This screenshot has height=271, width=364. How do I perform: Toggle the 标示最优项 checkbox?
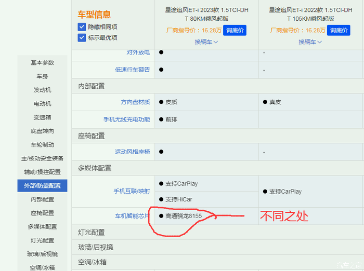(82, 37)
